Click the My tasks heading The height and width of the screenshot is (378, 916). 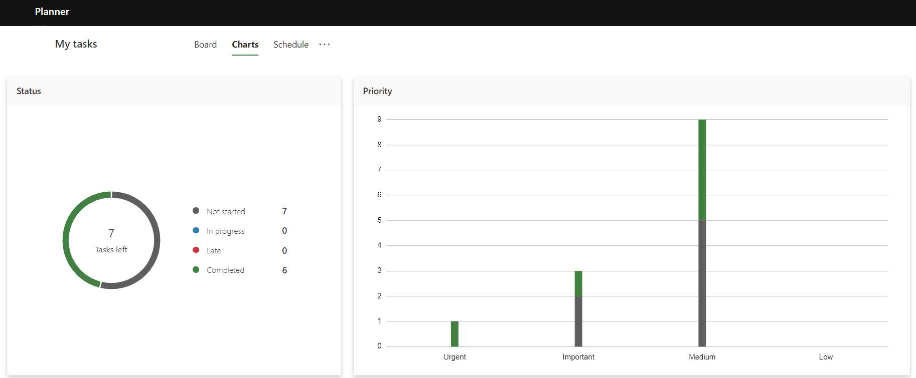[76, 44]
